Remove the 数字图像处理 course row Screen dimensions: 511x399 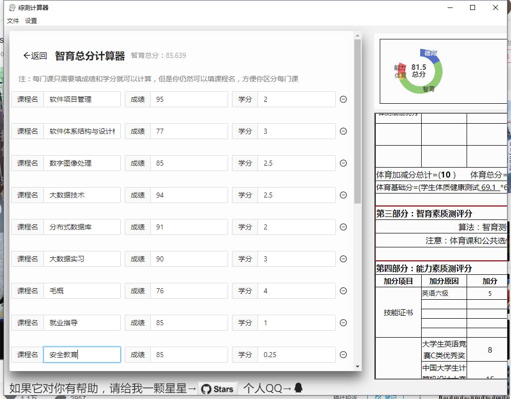(343, 163)
